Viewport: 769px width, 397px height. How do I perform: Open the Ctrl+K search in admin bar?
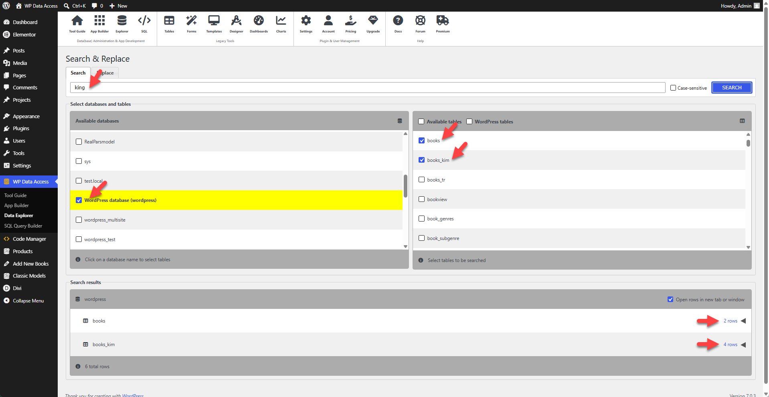[75, 6]
